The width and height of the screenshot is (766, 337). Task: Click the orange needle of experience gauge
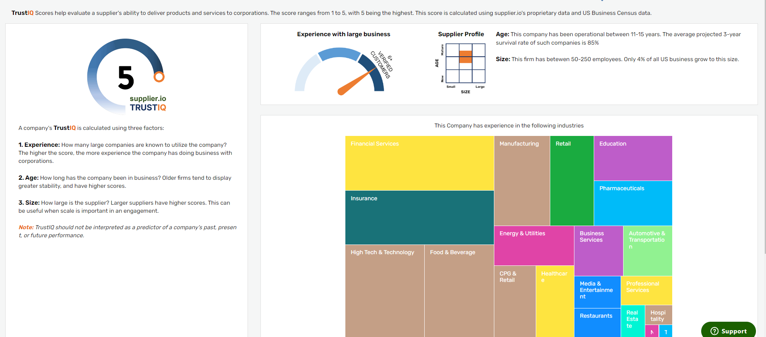[x=357, y=82]
